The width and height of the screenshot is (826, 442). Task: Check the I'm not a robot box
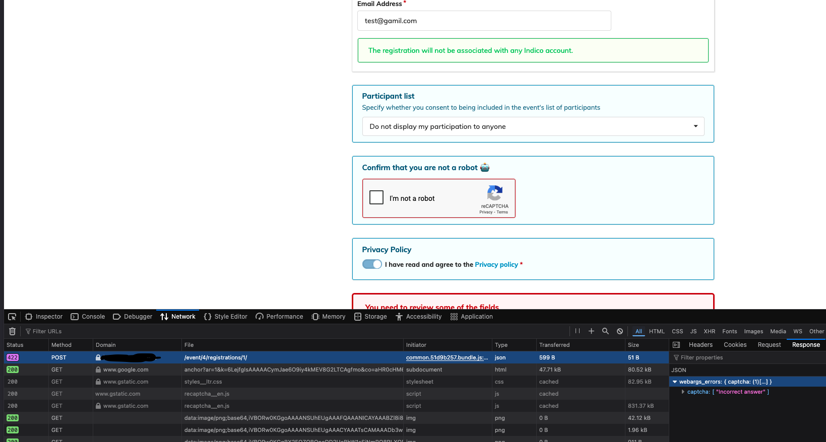click(376, 197)
